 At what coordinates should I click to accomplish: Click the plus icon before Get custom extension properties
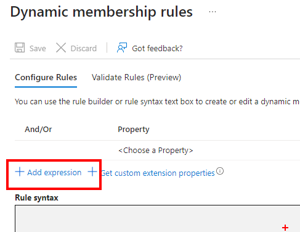coord(92,172)
